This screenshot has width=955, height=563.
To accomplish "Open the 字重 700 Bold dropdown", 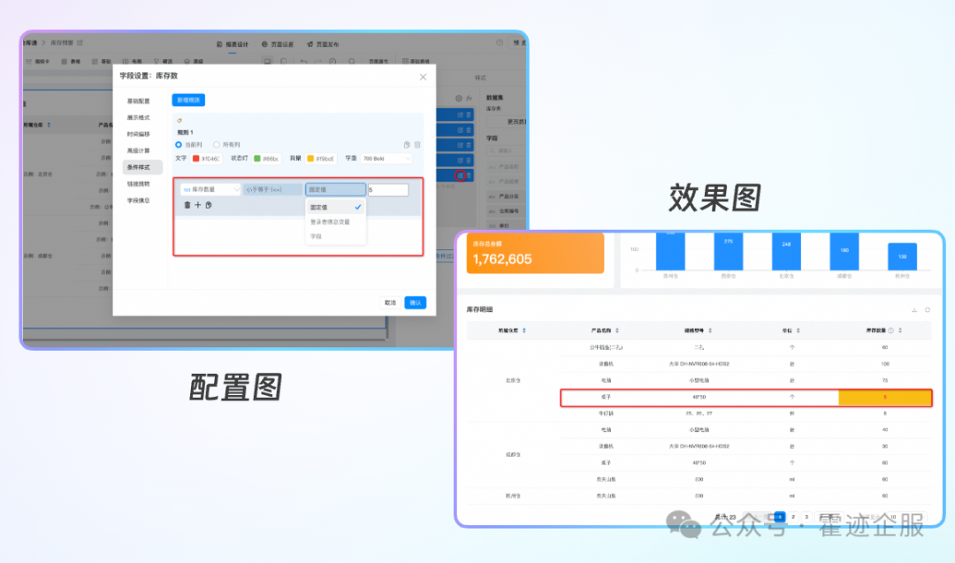I will (x=386, y=159).
